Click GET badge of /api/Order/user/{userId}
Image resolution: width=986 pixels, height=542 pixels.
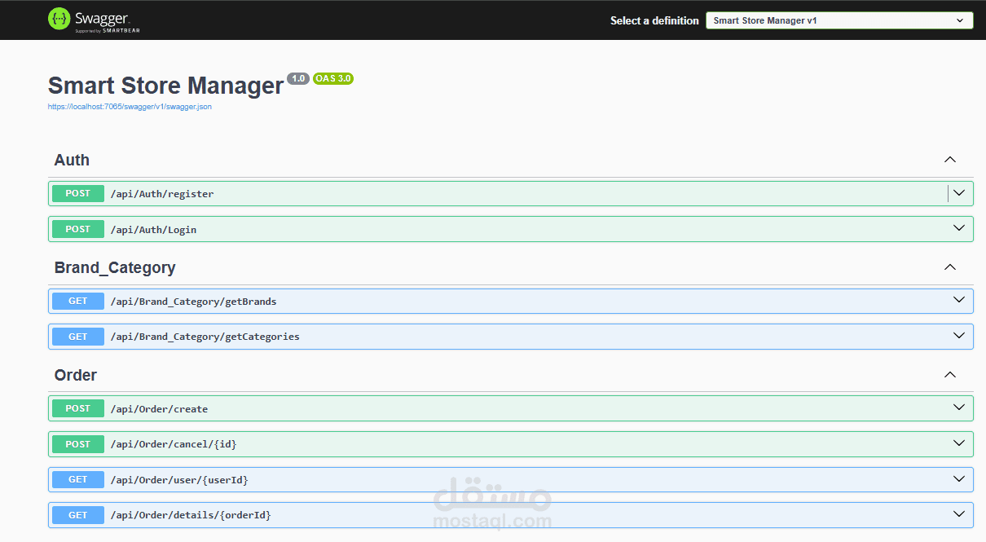(x=78, y=479)
